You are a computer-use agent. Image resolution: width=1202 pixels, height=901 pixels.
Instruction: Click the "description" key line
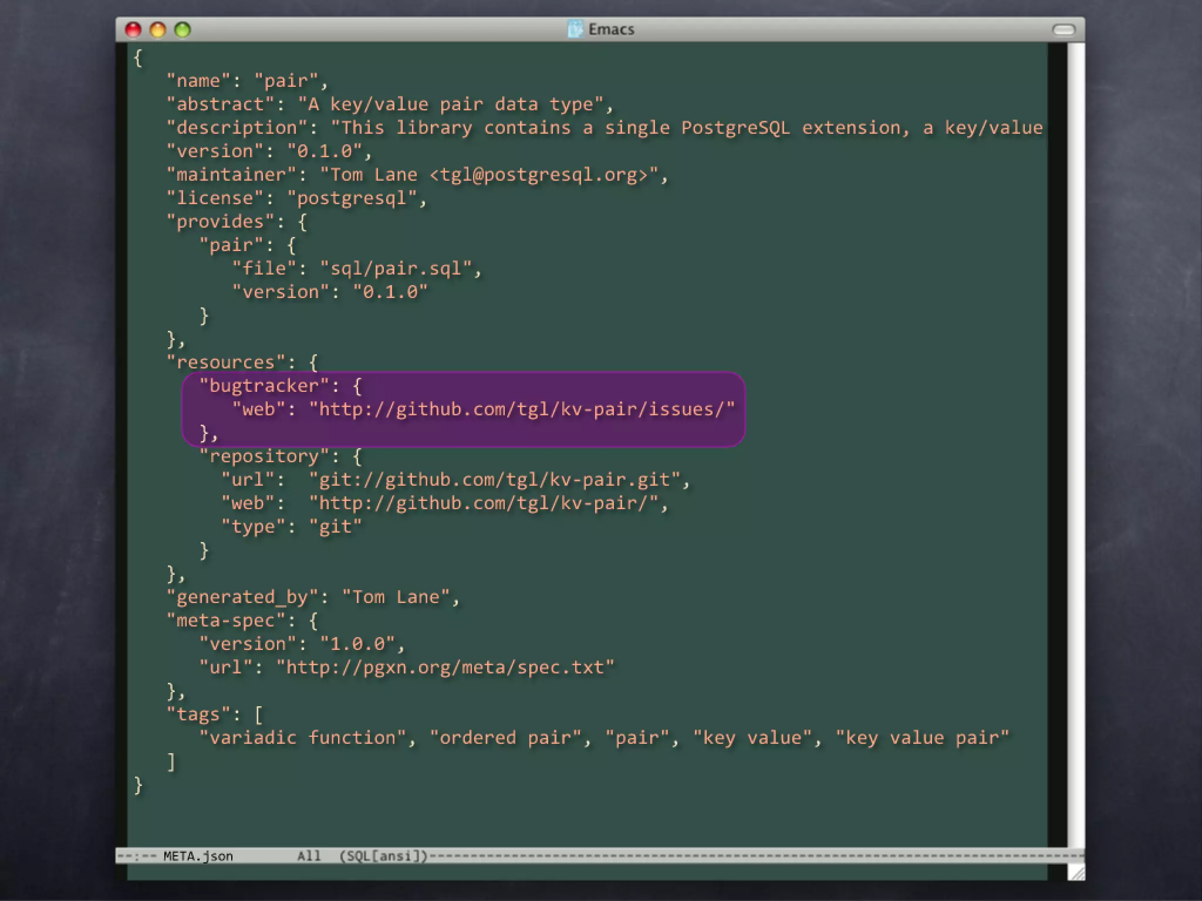tap(605, 128)
